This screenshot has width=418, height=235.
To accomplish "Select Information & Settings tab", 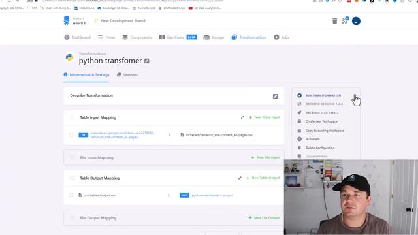I will (x=86, y=75).
